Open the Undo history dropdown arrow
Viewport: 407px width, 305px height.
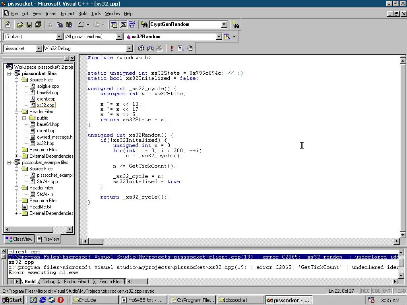(88, 25)
